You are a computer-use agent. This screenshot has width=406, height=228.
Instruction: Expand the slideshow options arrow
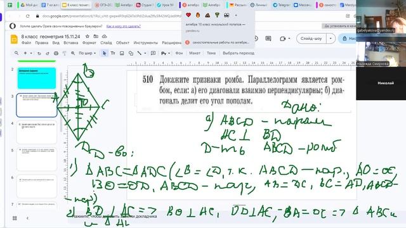pyautogui.click(x=331, y=39)
